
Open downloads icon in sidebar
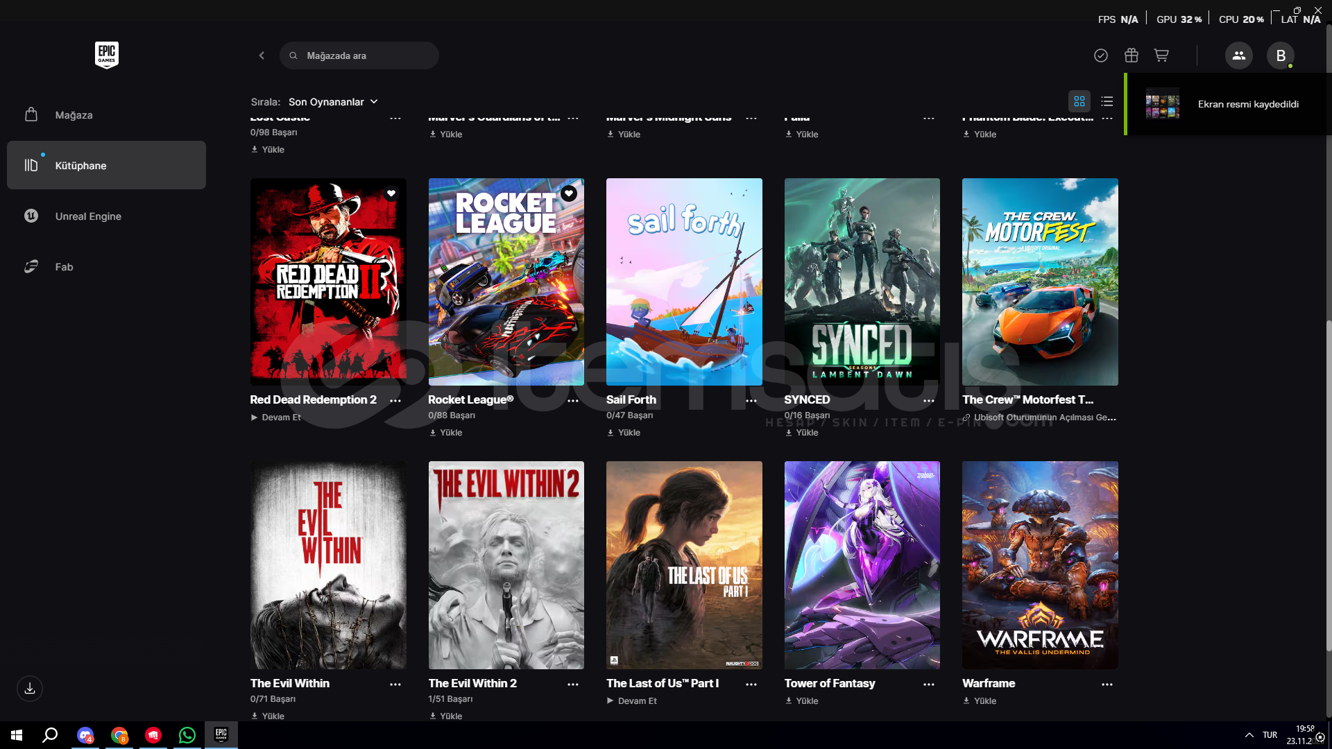coord(30,689)
